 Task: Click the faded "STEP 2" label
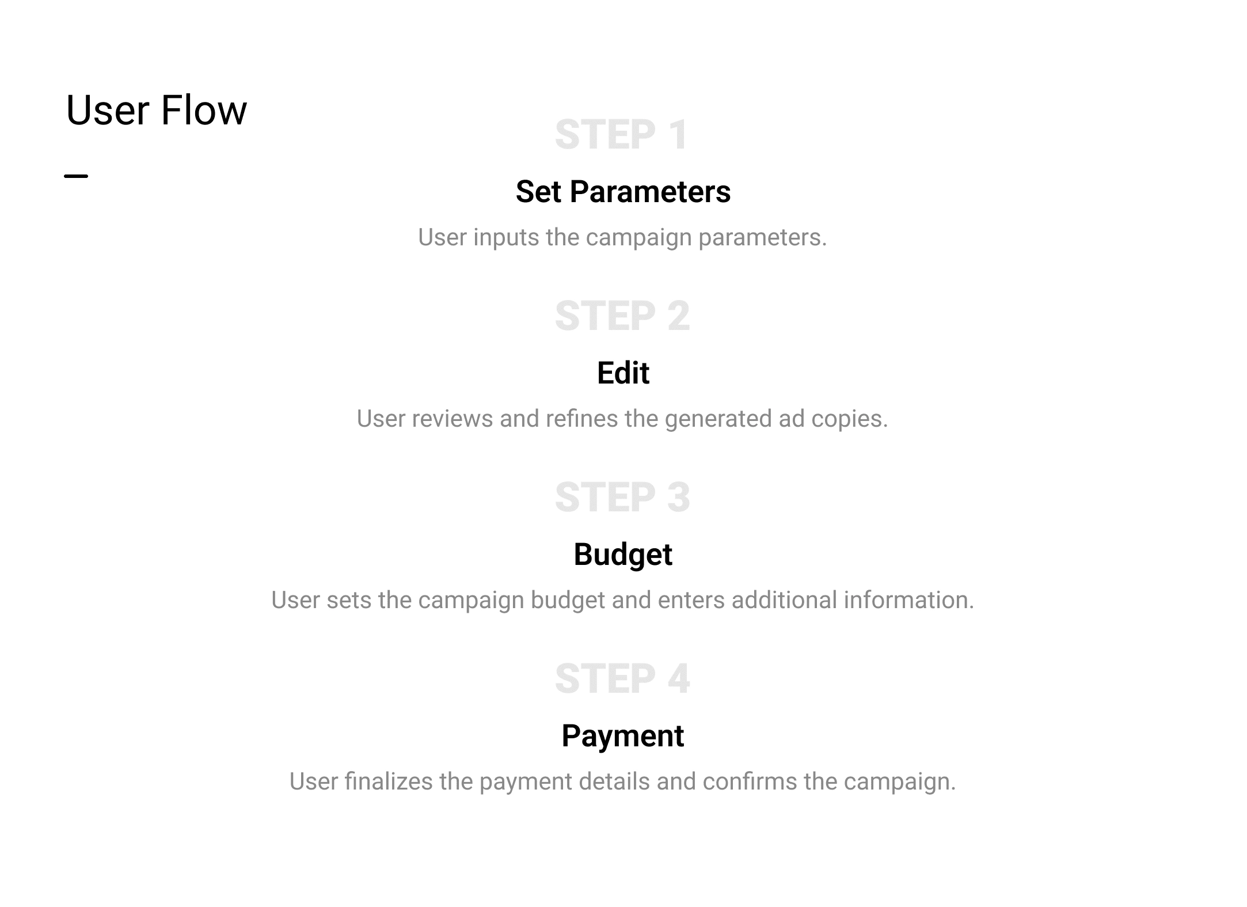622,317
